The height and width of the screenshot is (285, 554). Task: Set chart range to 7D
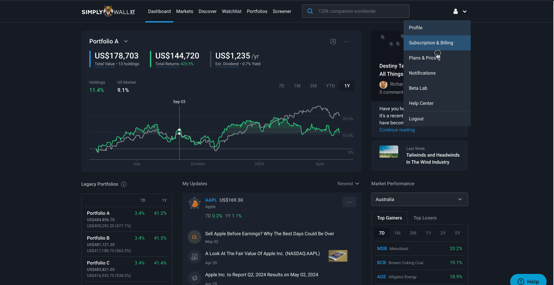pyautogui.click(x=281, y=86)
